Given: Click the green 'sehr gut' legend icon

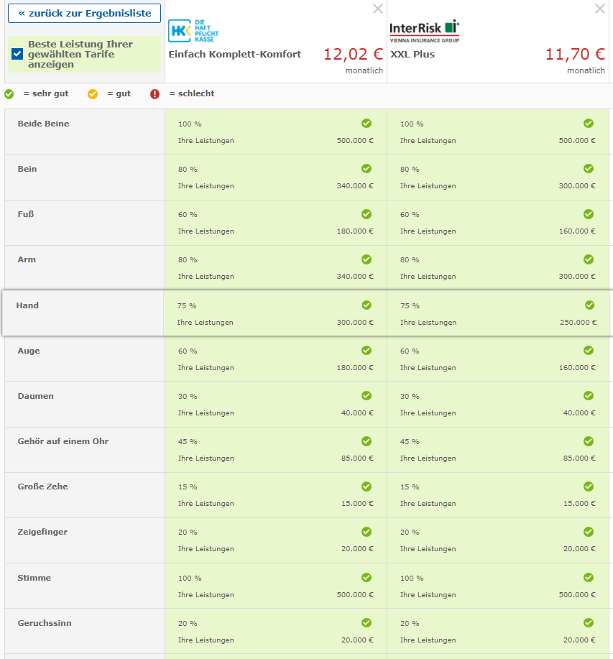Looking at the screenshot, I should (9, 94).
